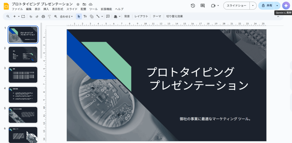Click the 背景 button
Screen dimensions: 292x143
click(x=127, y=16)
